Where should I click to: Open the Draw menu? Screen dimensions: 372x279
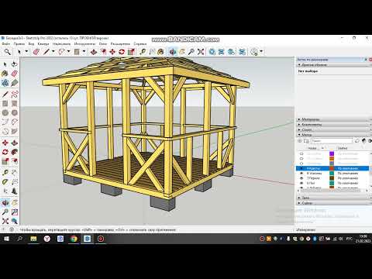tap(61, 44)
